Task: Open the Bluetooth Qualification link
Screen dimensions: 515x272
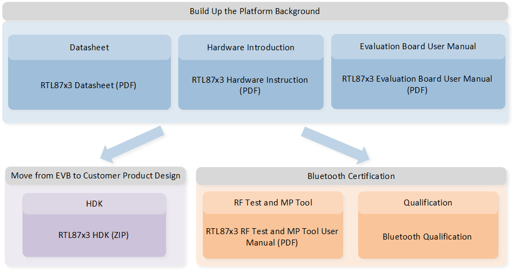Action: click(427, 236)
